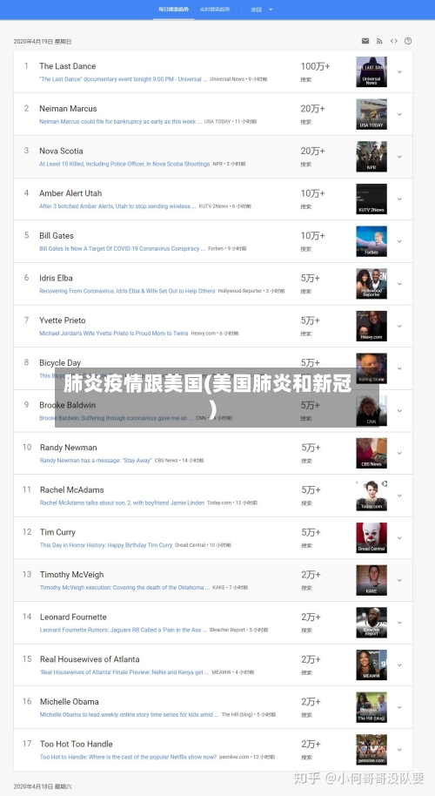Click the Too Hot Too Handle trend title
The height and width of the screenshot is (796, 435).
tap(77, 745)
